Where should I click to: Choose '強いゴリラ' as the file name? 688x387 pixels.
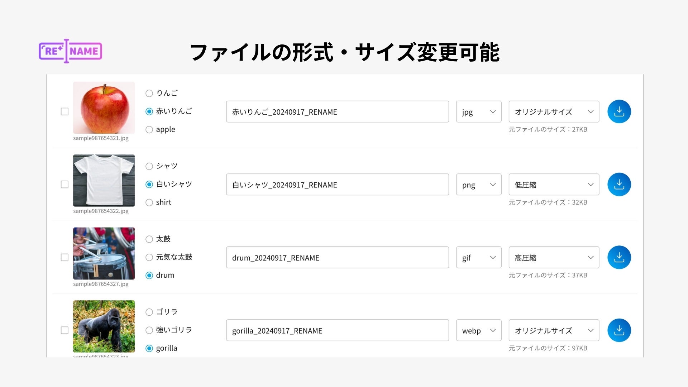click(x=149, y=330)
